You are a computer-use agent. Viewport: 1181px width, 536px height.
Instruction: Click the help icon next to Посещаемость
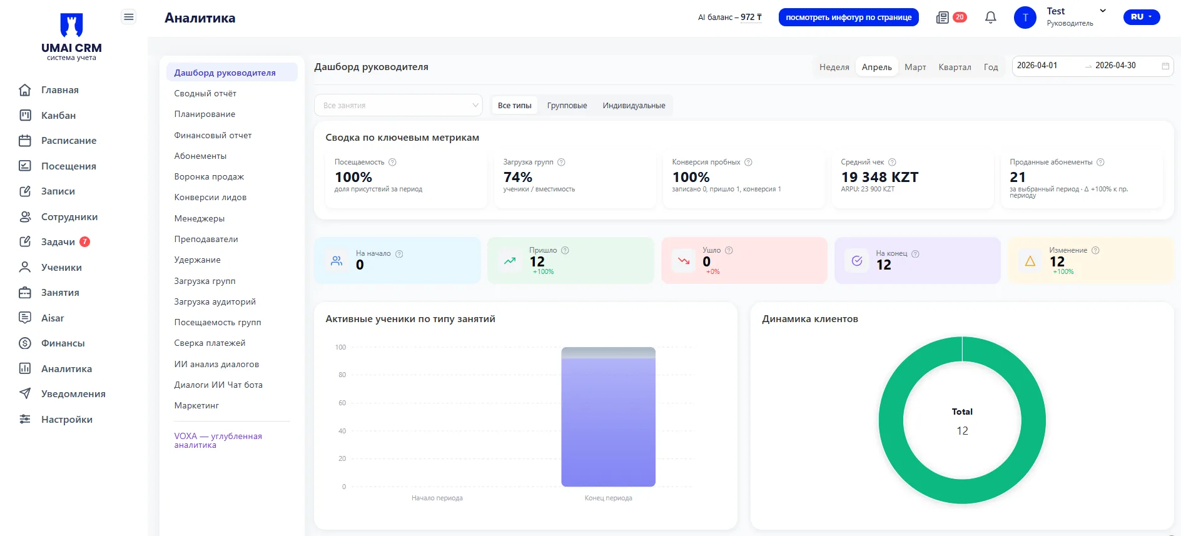(x=392, y=162)
